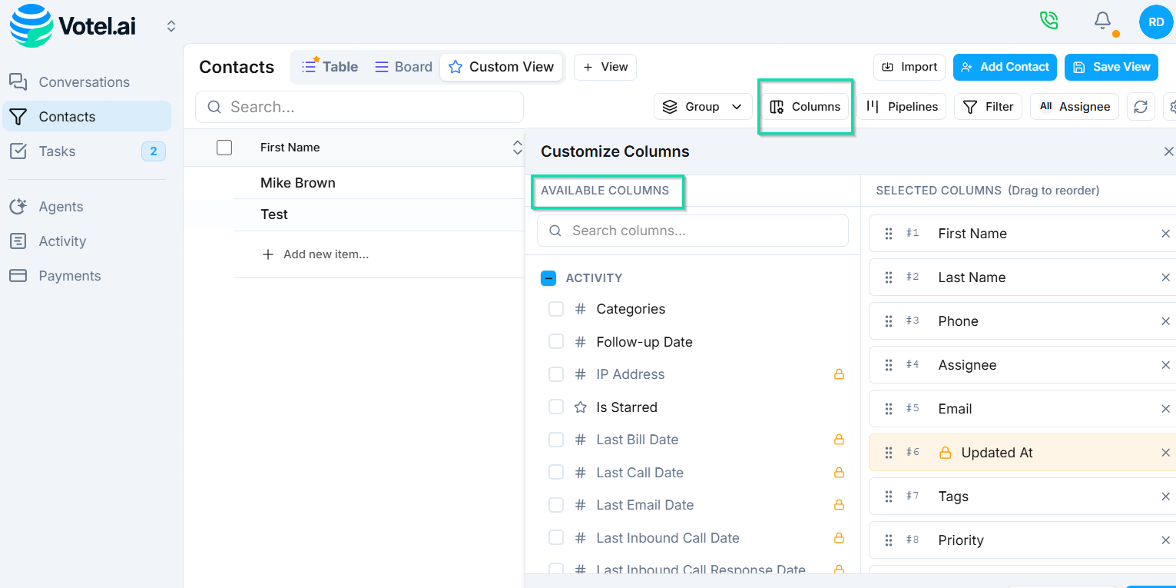Check the Categories column checkbox
This screenshot has width=1176, height=588.
(x=556, y=309)
